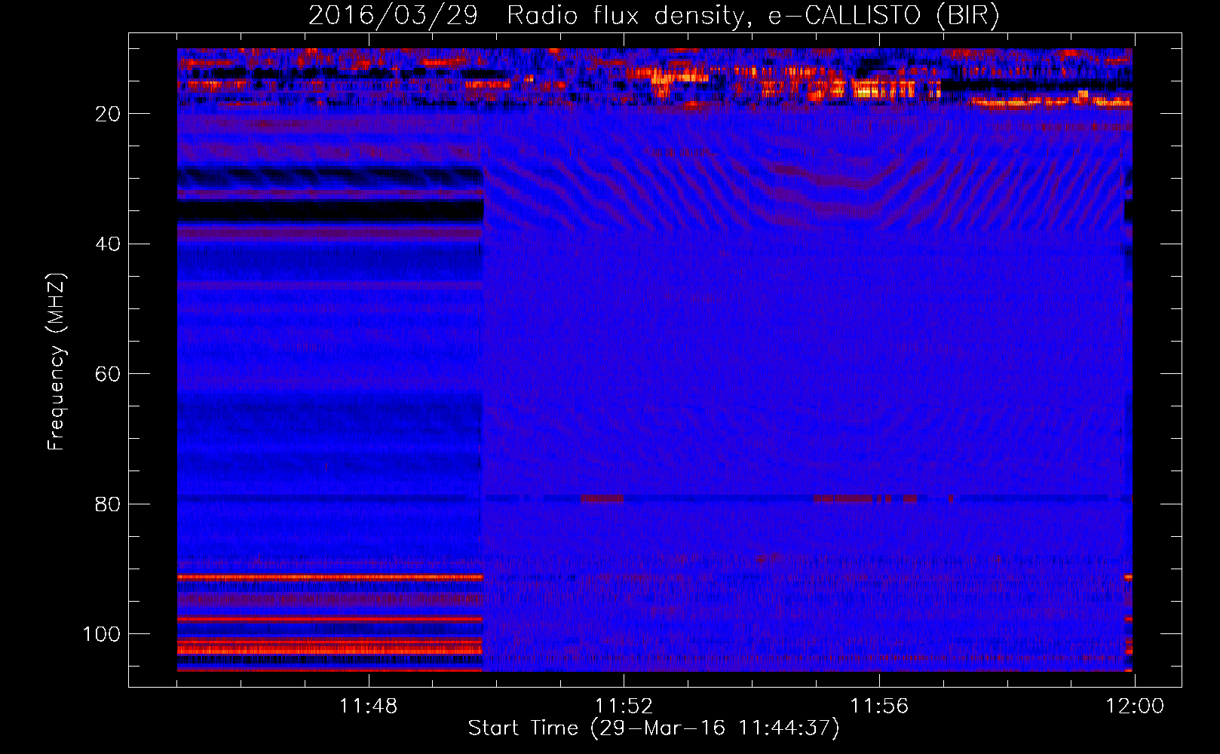The image size is (1220, 754).
Task: Click the 12:00 time tick label
Action: click(x=1135, y=706)
